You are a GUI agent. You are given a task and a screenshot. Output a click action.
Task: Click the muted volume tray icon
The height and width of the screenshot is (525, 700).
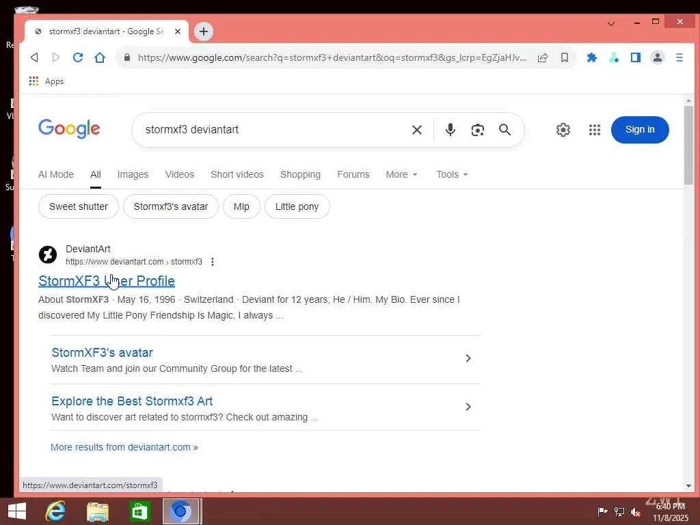[x=636, y=512]
